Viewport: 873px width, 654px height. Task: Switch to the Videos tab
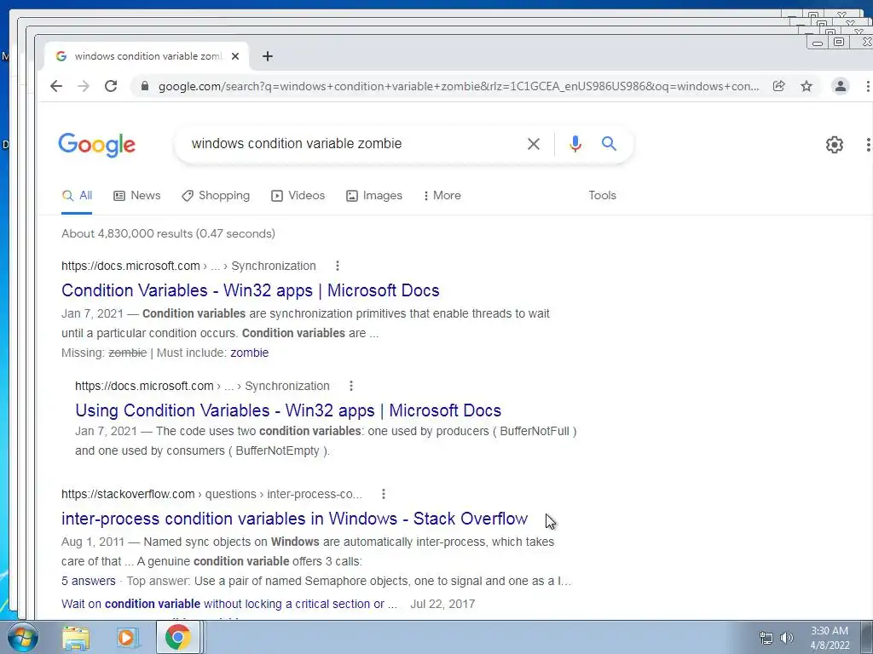(298, 195)
